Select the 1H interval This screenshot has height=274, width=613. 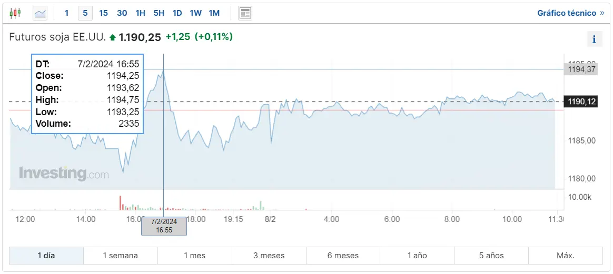click(140, 13)
